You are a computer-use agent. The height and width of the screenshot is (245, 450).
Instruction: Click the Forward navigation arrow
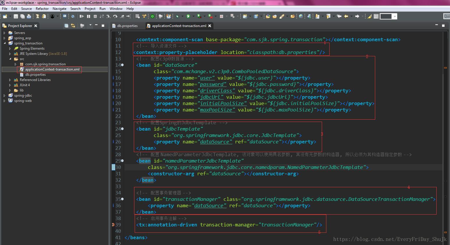pyautogui.click(x=357, y=16)
